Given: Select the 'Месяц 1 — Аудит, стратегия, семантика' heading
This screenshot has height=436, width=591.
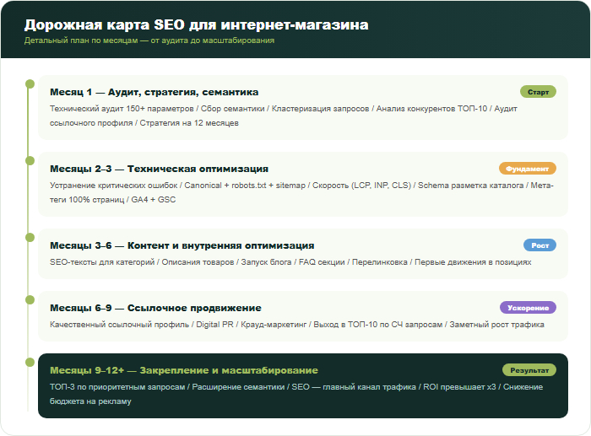Looking at the screenshot, I should [x=155, y=92].
